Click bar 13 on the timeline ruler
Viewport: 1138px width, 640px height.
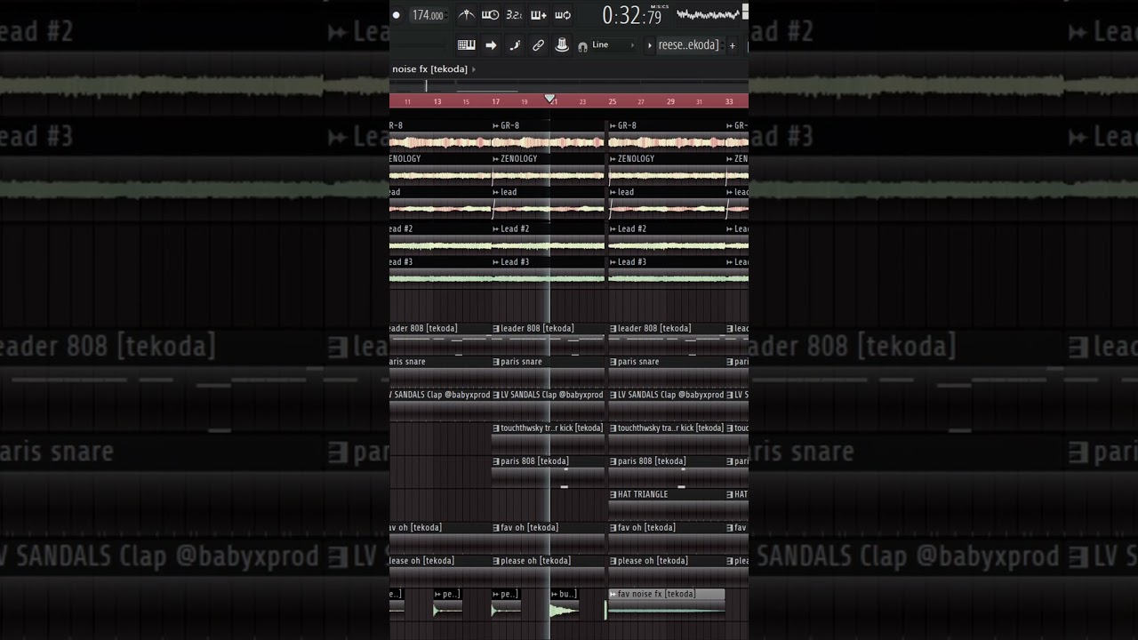pos(437,101)
